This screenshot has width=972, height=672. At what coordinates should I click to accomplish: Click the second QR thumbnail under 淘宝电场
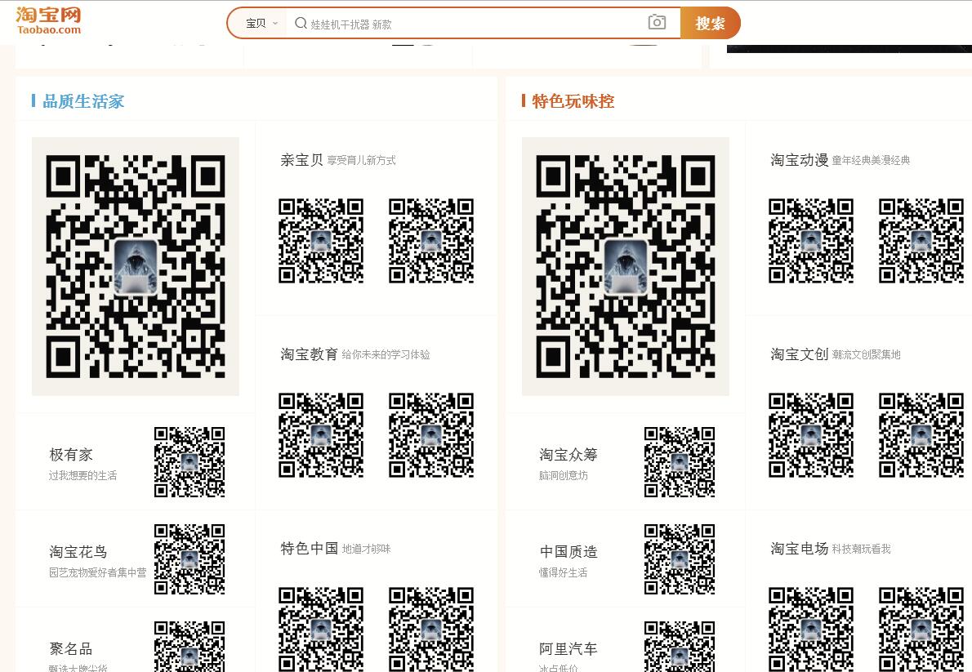pyautogui.click(x=922, y=630)
